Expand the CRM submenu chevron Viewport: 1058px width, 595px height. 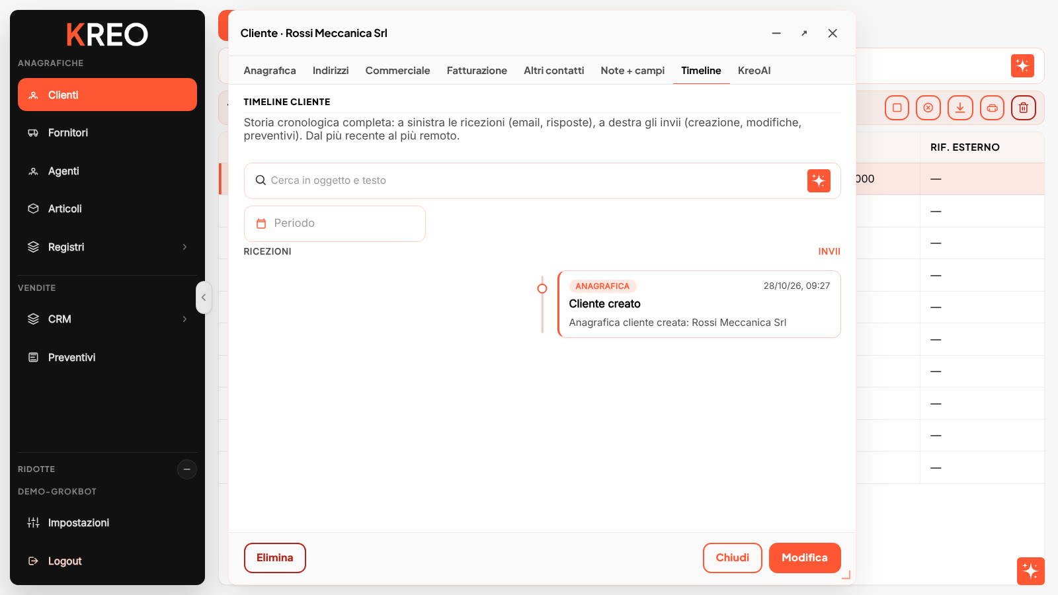184,319
